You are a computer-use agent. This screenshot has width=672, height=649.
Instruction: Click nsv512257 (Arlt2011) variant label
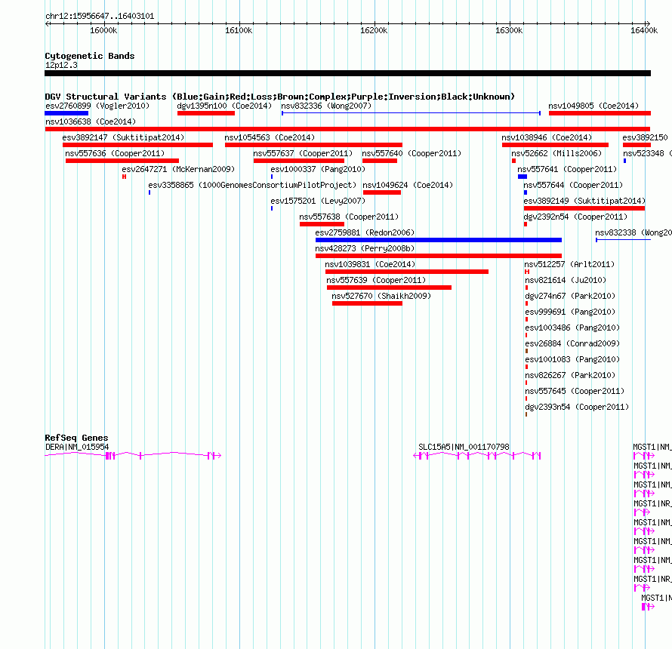pyautogui.click(x=569, y=264)
